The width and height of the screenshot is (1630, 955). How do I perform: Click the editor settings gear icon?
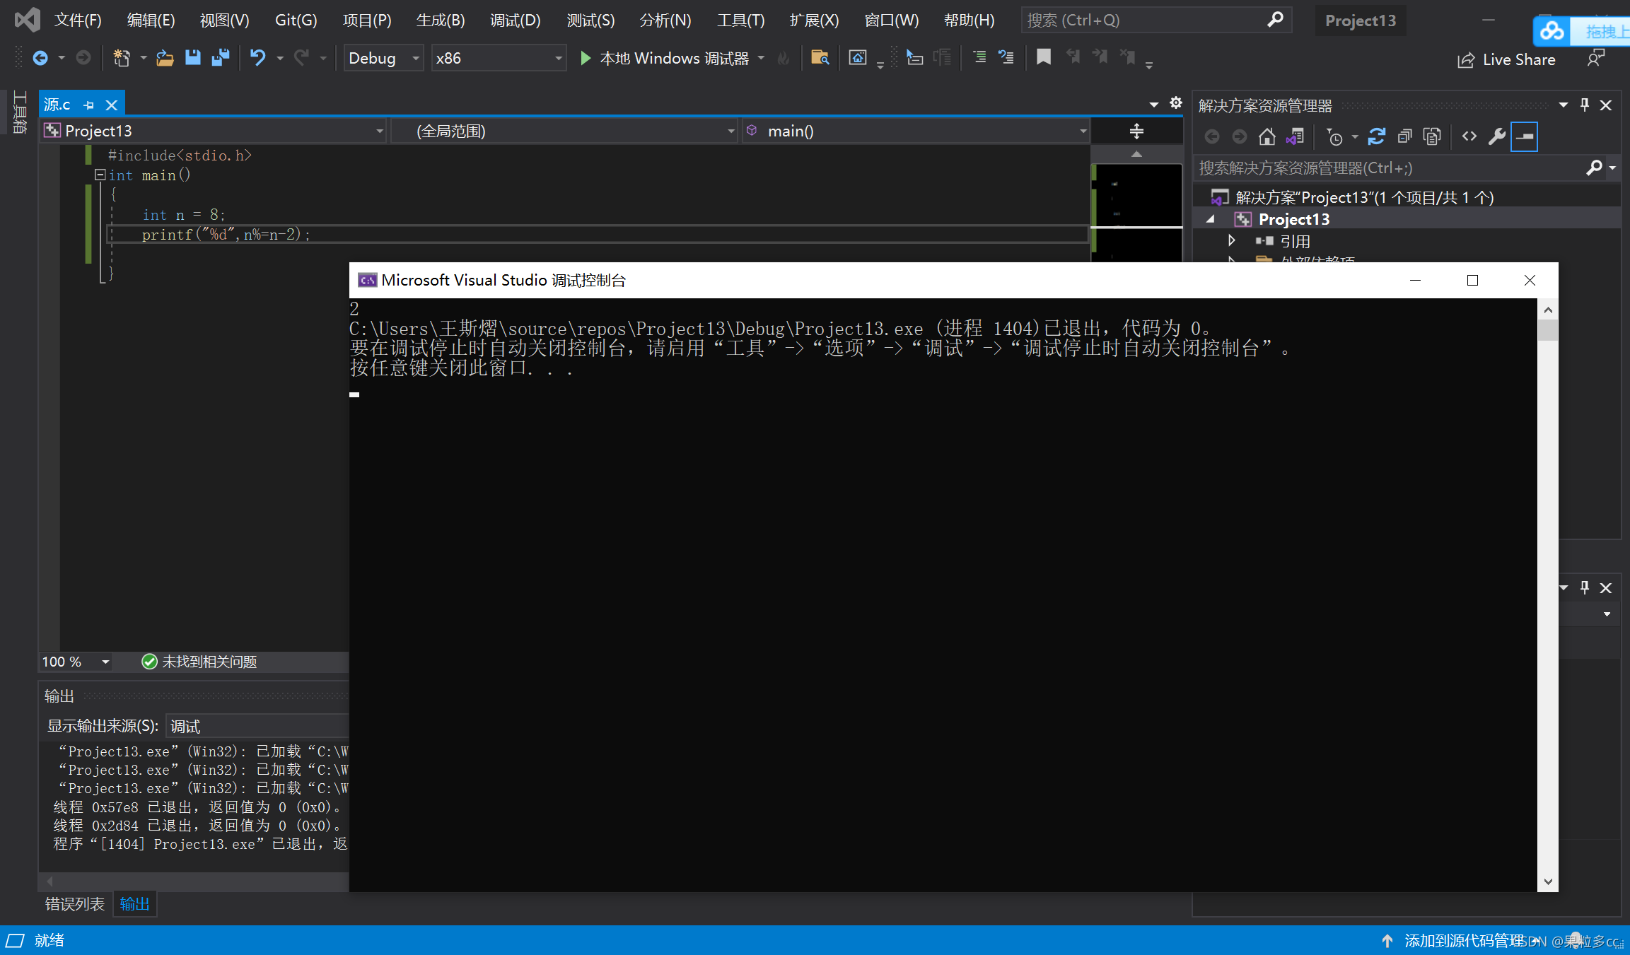pyautogui.click(x=1175, y=103)
